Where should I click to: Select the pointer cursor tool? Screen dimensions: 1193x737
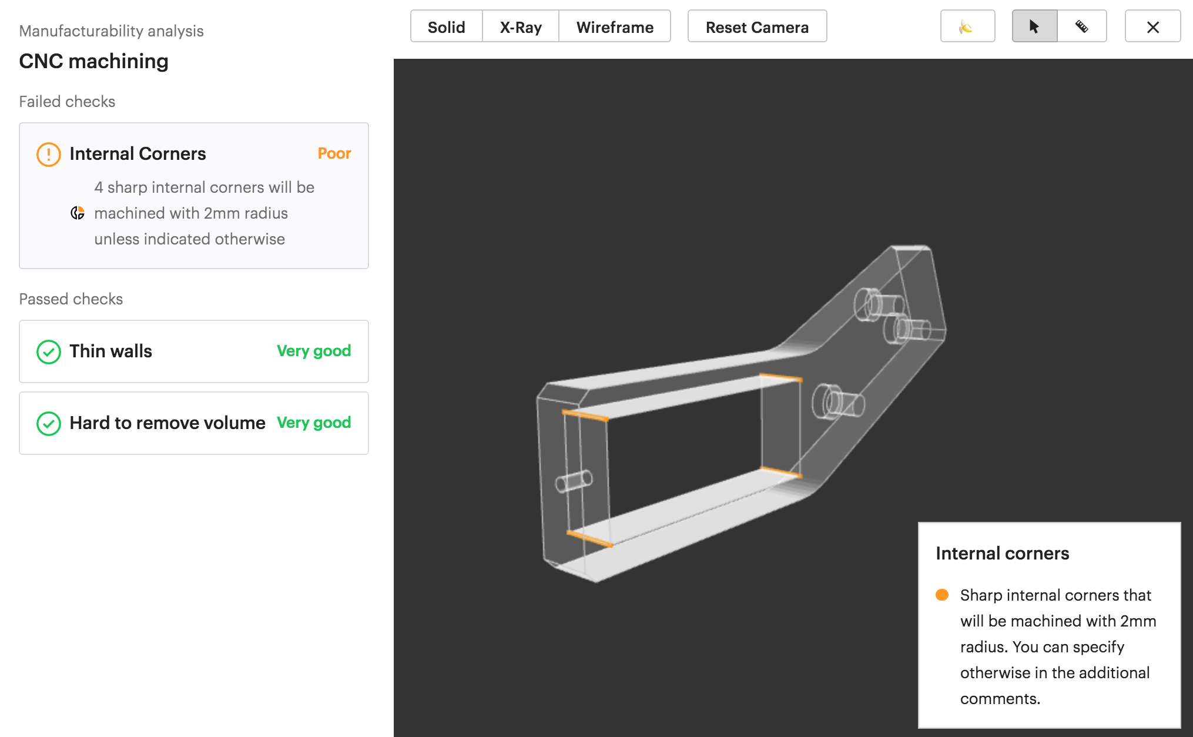(x=1034, y=26)
